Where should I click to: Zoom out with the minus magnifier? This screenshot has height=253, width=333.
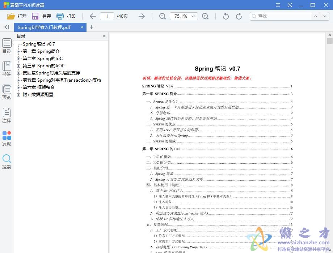[x=163, y=16]
